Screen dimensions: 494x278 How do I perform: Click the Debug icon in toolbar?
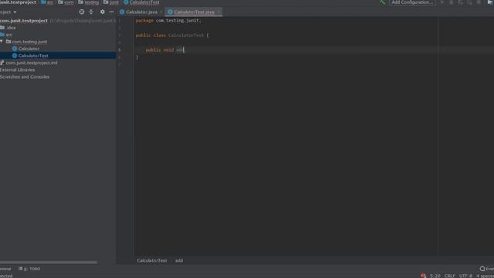(x=452, y=2)
